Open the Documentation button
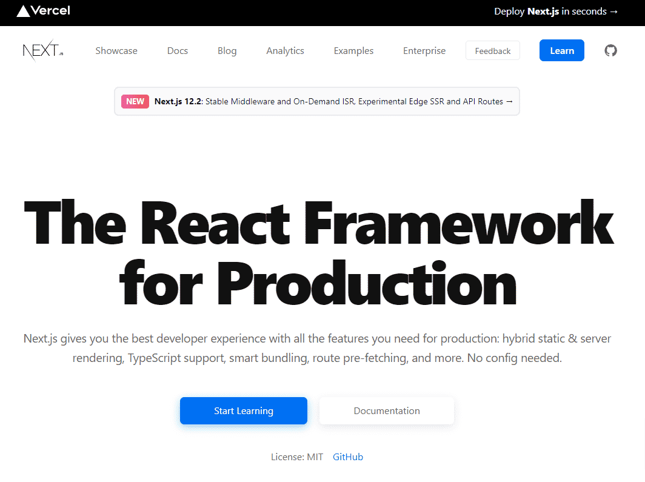Image resolution: width=645 pixels, height=482 pixels. point(387,411)
